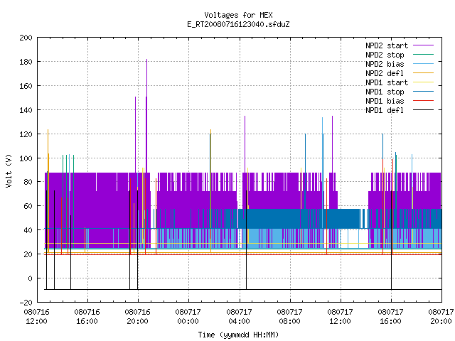The width and height of the screenshot is (455, 341).
Task: Click the y-axis tick value 60
Action: [28, 206]
